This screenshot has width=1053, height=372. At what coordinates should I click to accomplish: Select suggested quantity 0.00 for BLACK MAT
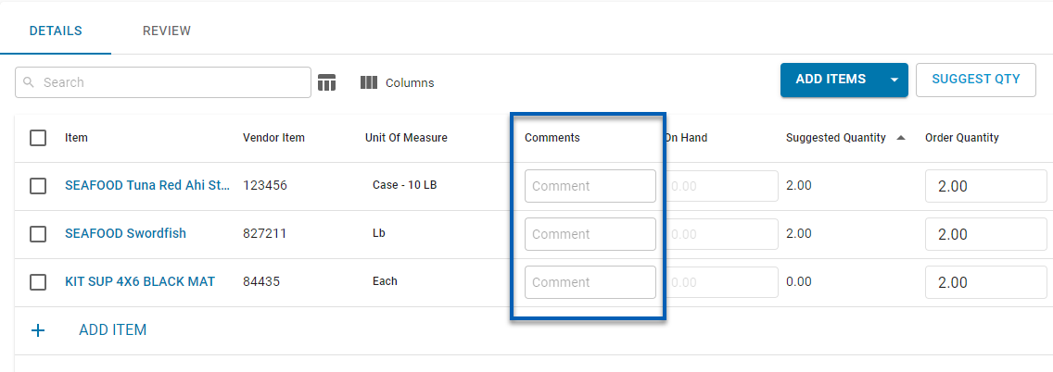[x=798, y=281]
